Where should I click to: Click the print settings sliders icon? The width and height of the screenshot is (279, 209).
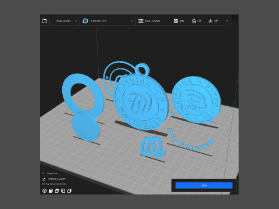(x=141, y=21)
